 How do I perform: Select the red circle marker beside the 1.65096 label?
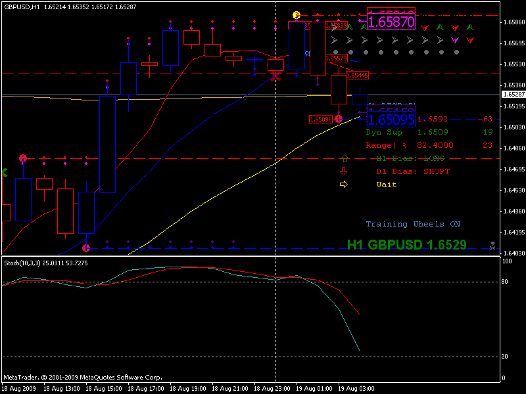click(x=339, y=119)
